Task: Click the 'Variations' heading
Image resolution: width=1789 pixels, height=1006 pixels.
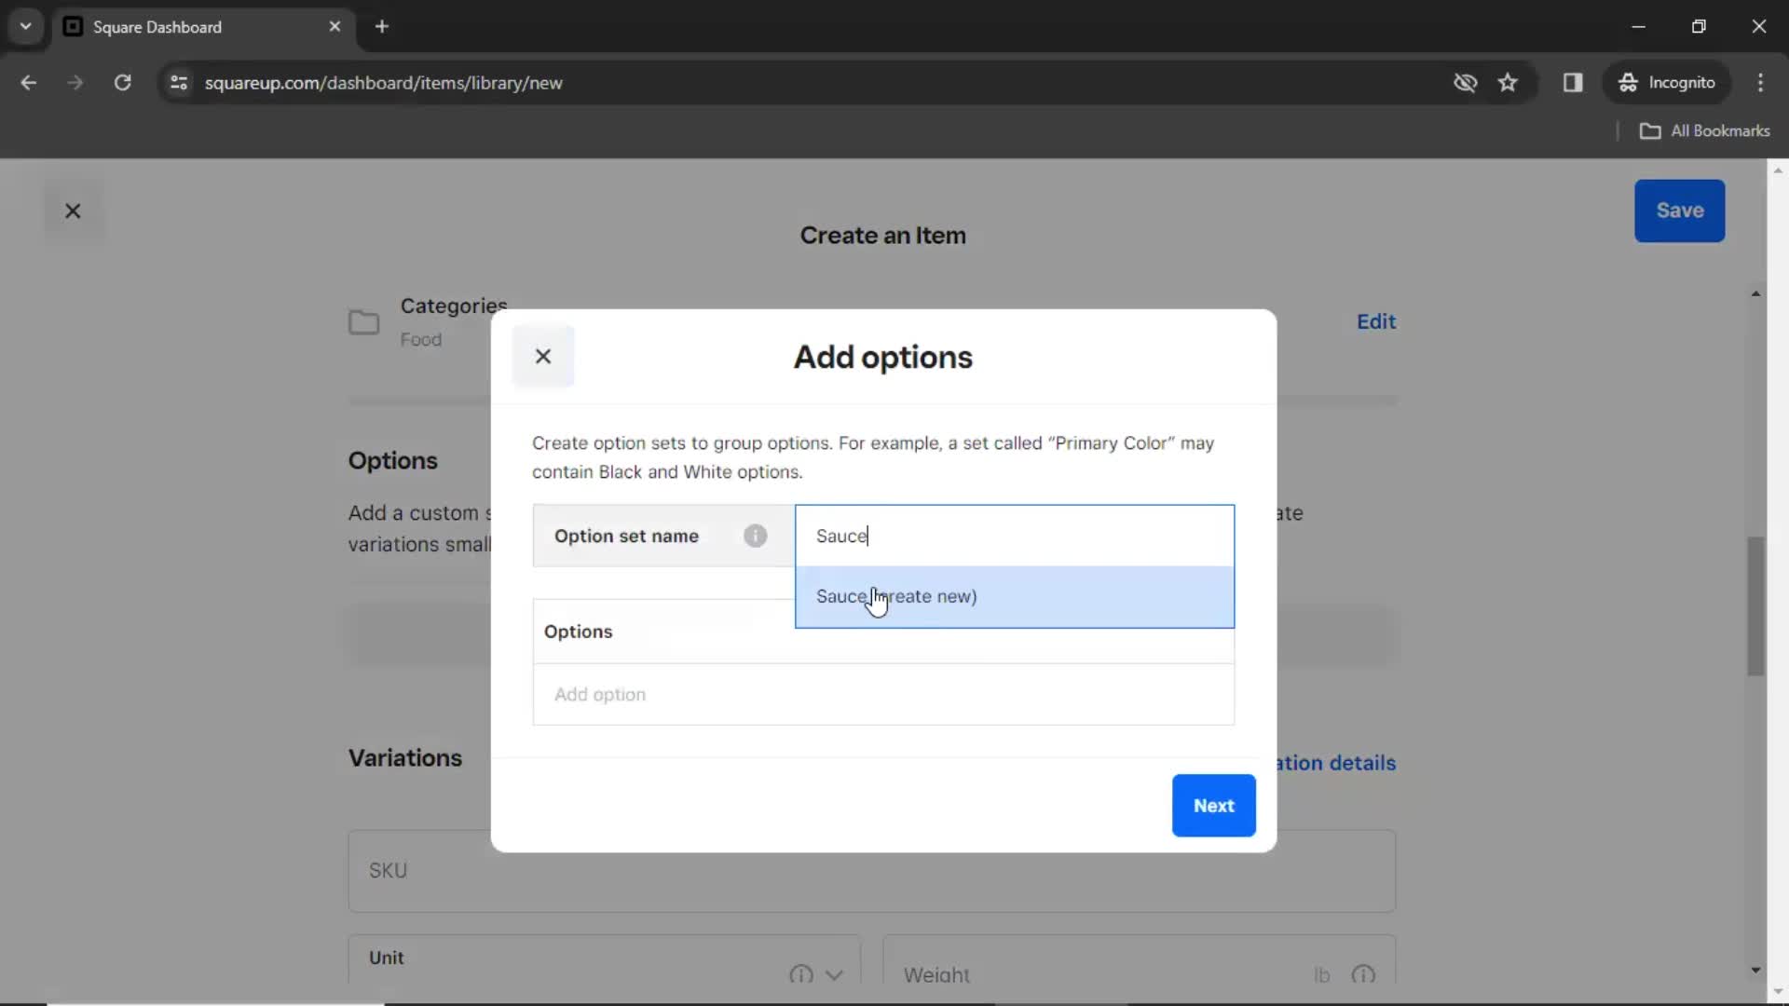Action: tap(405, 758)
